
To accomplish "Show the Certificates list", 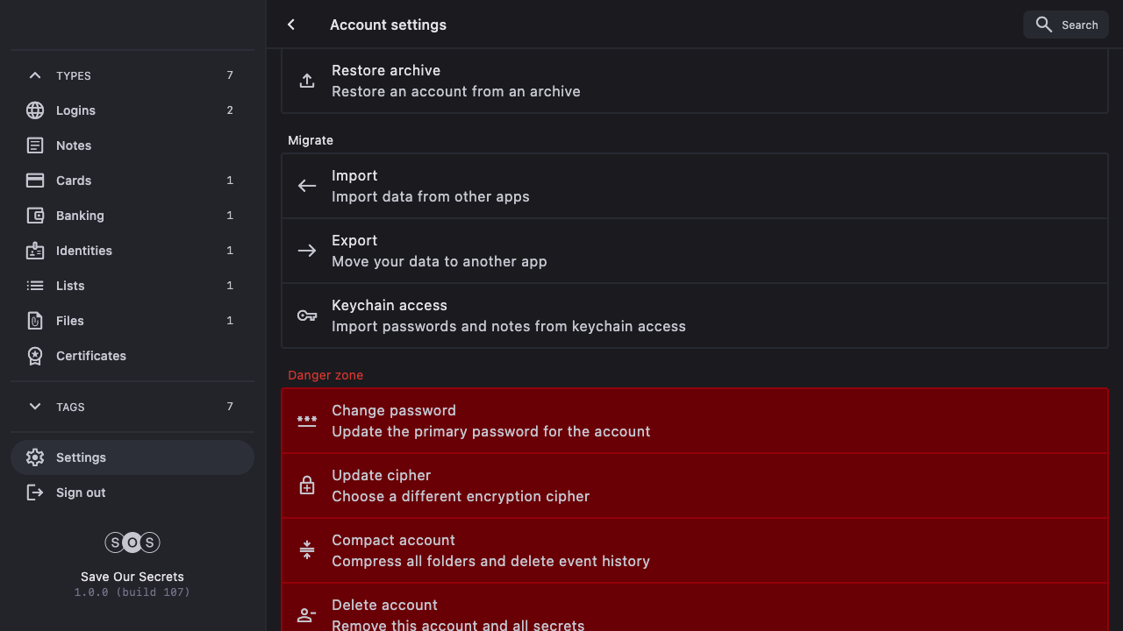I will pyautogui.click(x=91, y=356).
